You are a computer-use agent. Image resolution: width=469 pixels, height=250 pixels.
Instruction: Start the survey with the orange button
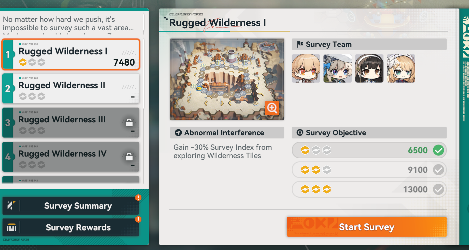367,227
